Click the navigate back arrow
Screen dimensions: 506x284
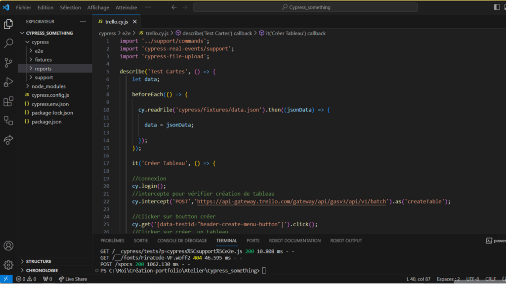(x=174, y=7)
